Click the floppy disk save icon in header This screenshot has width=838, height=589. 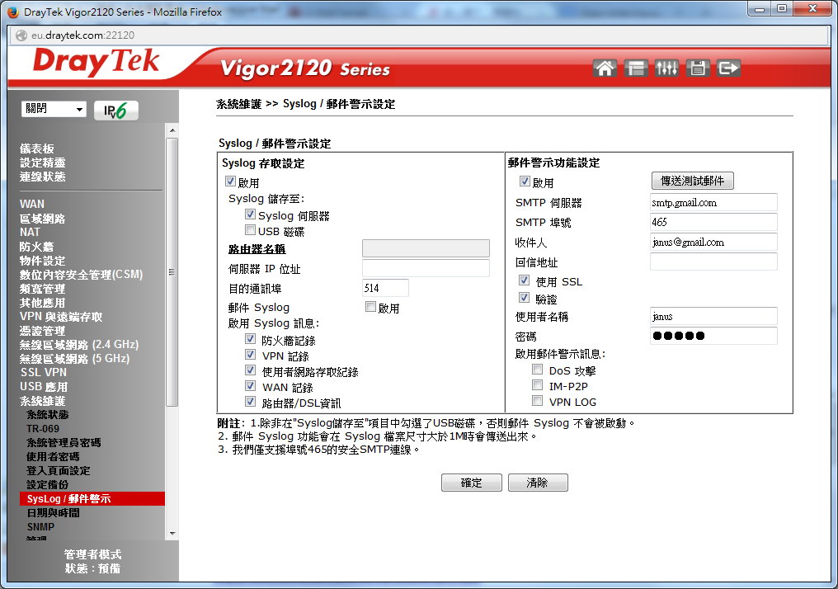click(x=698, y=68)
